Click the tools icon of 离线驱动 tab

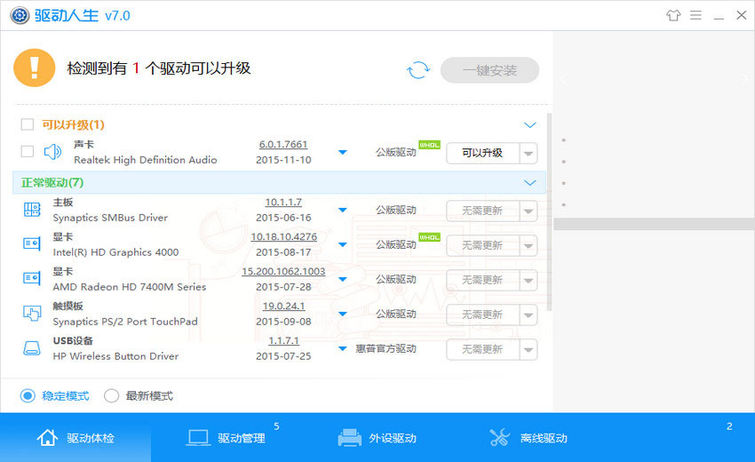pyautogui.click(x=500, y=437)
